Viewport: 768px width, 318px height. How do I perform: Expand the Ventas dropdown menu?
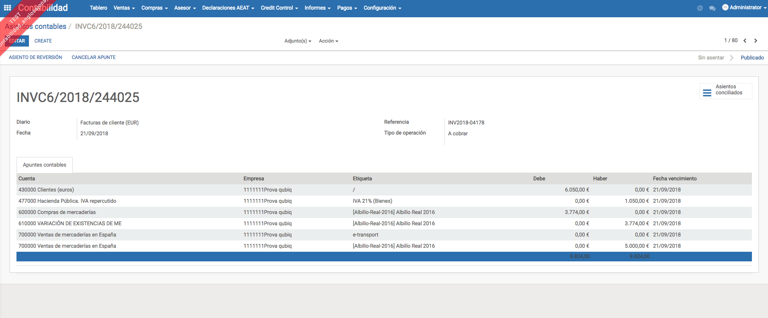click(124, 8)
